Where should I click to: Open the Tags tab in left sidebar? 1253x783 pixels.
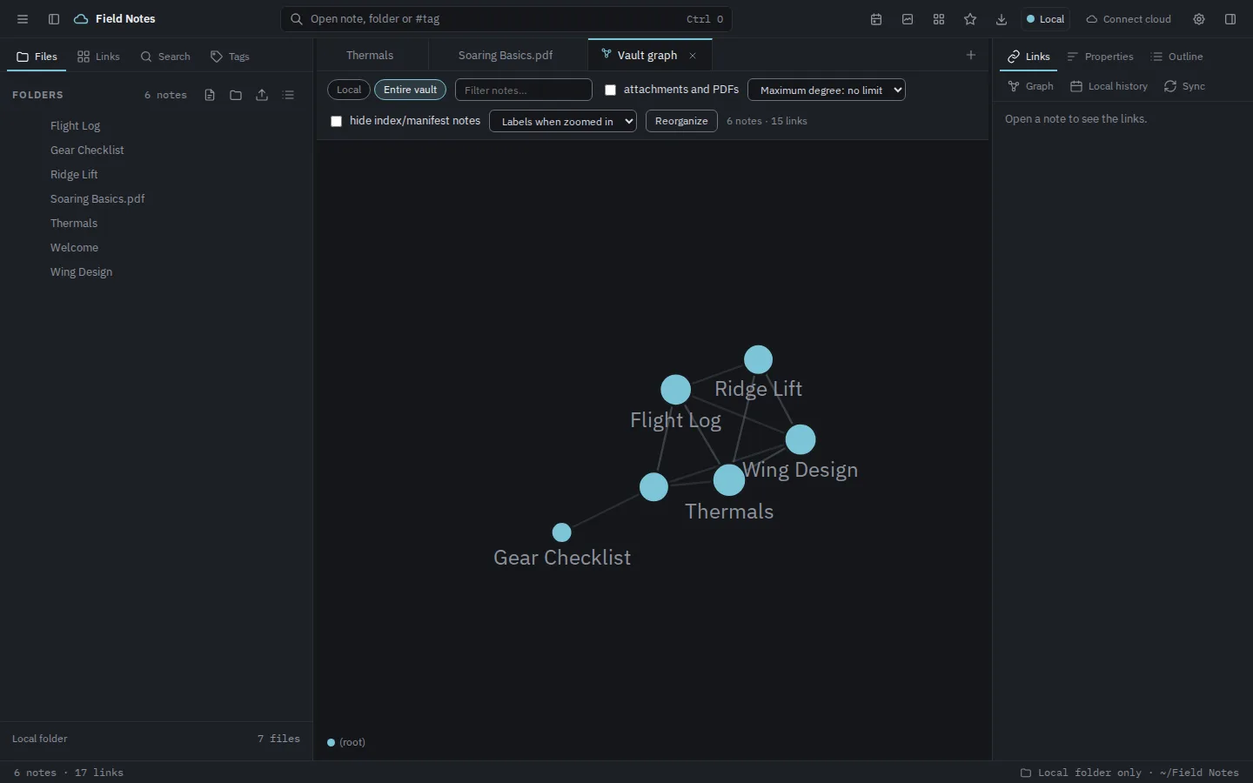click(x=231, y=57)
